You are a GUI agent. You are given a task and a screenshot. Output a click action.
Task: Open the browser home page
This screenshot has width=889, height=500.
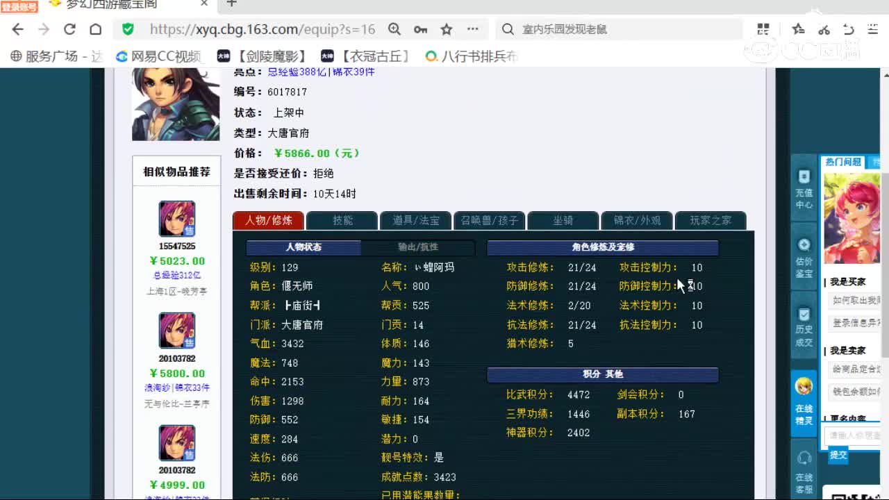(96, 29)
